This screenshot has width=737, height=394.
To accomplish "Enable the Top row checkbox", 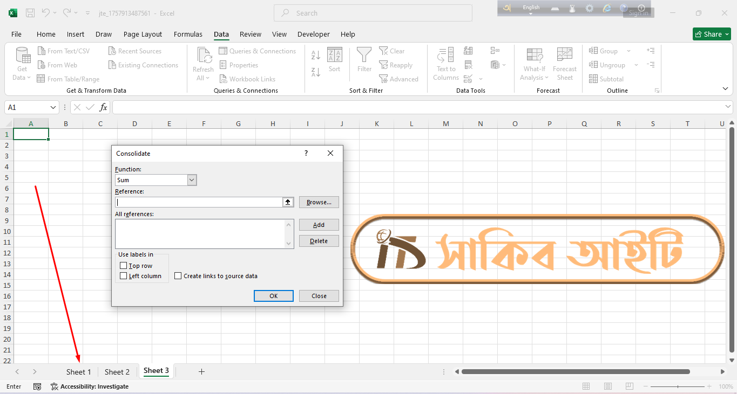I will (124, 266).
